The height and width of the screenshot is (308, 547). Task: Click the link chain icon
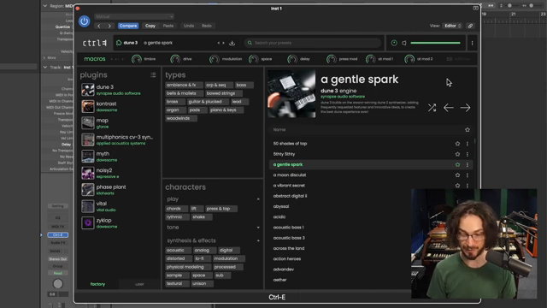(470, 26)
